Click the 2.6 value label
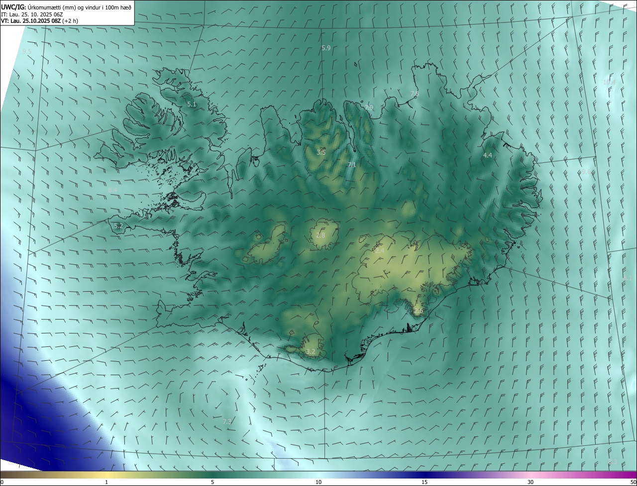Screen dimensions: 637x486 click(418, 311)
